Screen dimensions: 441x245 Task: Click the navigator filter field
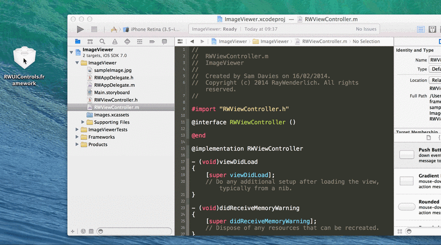click(134, 231)
